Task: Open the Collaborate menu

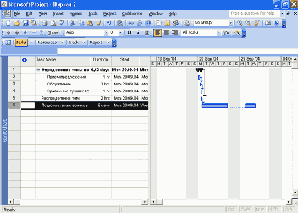Action: pyautogui.click(x=132, y=14)
